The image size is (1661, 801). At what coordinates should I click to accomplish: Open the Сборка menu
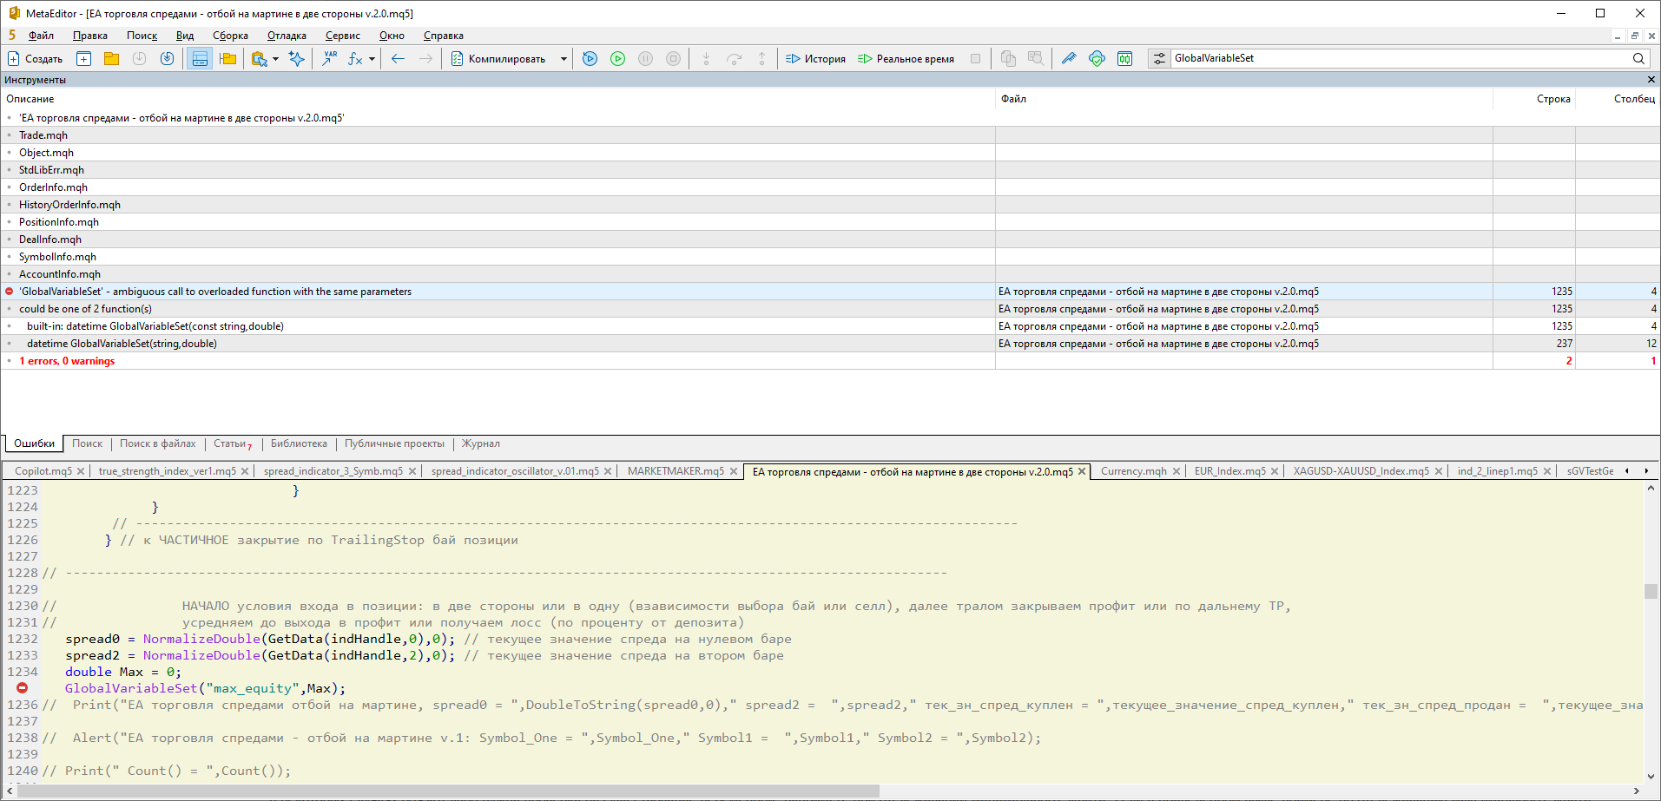pyautogui.click(x=230, y=36)
